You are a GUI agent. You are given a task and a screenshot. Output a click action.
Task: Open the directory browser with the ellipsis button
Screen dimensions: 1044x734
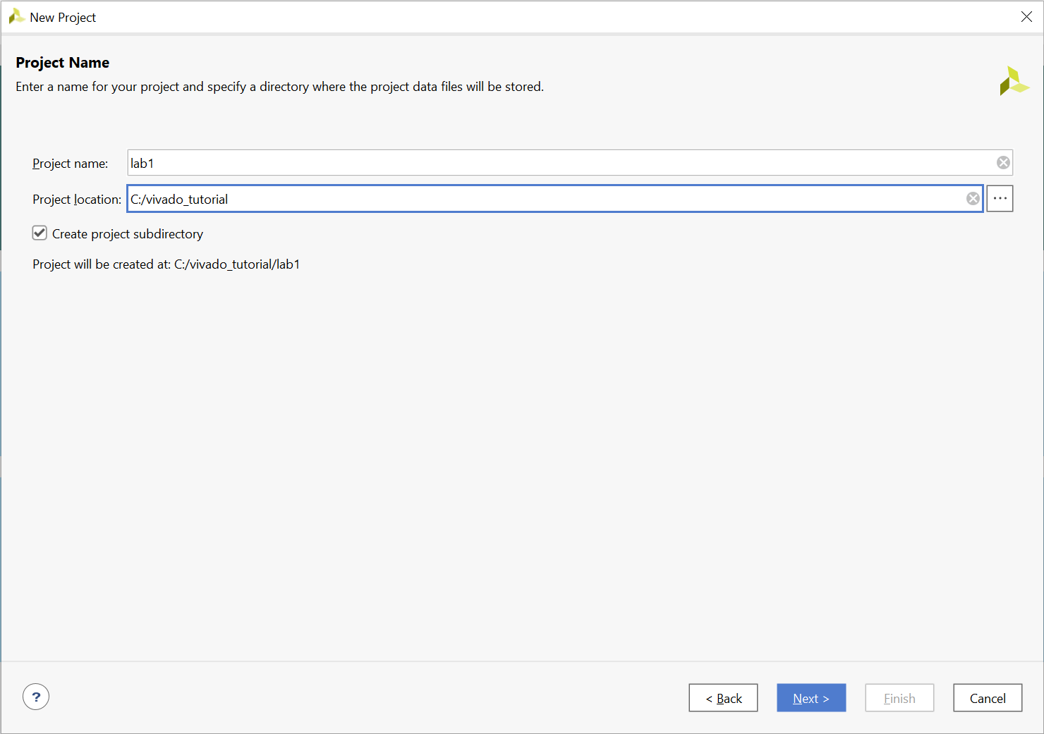click(1000, 199)
